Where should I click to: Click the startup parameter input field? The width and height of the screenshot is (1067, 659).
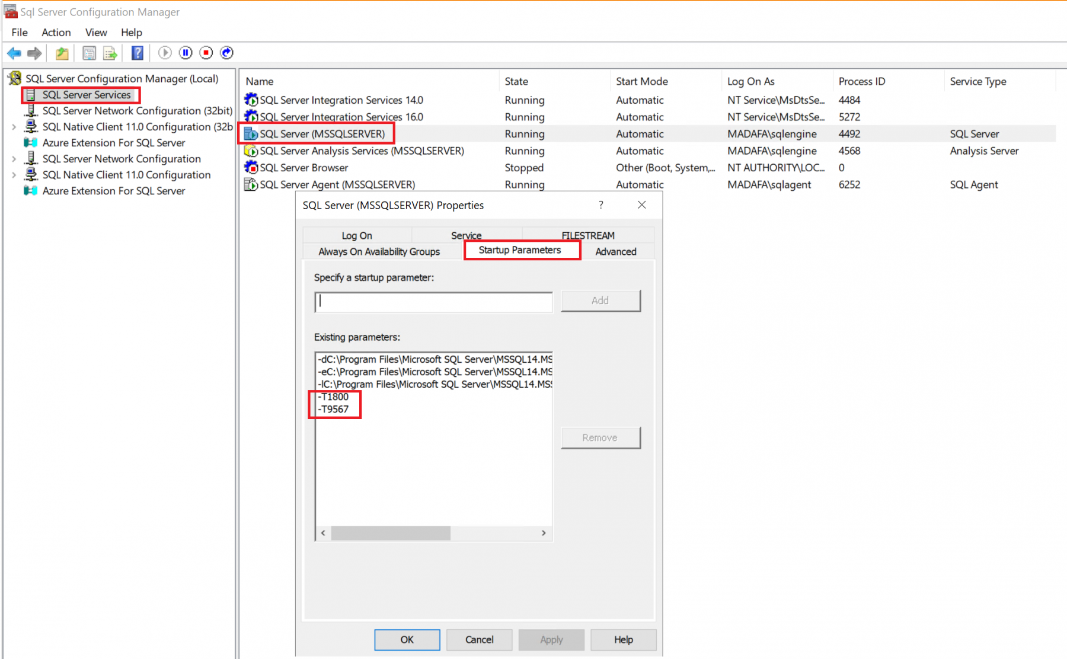coord(434,302)
